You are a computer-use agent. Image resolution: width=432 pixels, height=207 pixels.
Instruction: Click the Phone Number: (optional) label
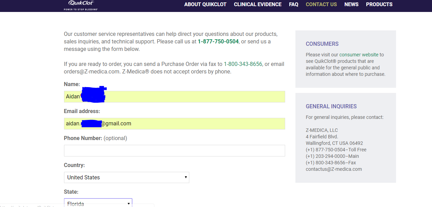pyautogui.click(x=96, y=138)
